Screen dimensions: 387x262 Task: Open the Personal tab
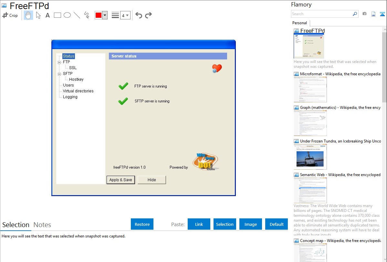point(300,23)
